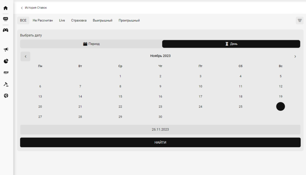Open the Viber phone chat icon
Viewport: 306px width, 175px height.
[x=6, y=96]
